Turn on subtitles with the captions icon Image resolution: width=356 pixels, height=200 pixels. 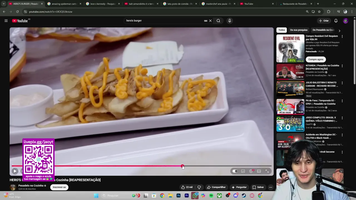[243, 171]
